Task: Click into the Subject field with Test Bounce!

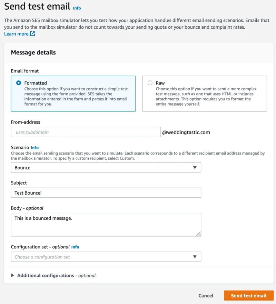Action: pyautogui.click(x=106, y=193)
